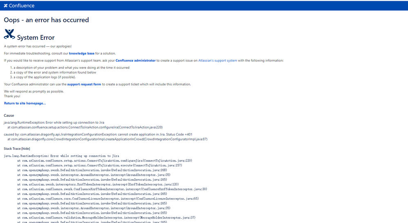The image size is (408, 223).
Task: Click the 'System Error' heading text
Action: 36,37
